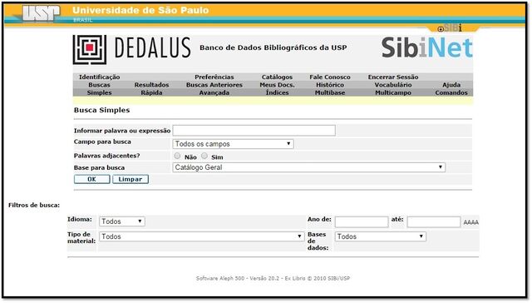Select the Sim radio button

[x=204, y=156]
